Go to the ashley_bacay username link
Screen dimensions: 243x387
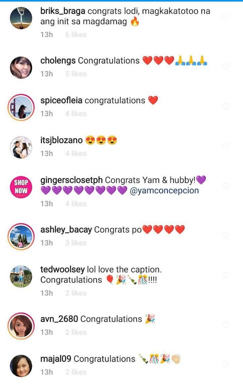point(66,230)
